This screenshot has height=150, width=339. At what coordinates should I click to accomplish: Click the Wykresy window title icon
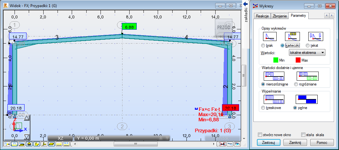[255, 6]
